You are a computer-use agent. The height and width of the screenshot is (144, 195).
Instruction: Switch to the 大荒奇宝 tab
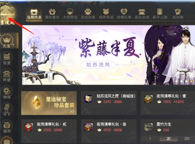click(x=70, y=14)
